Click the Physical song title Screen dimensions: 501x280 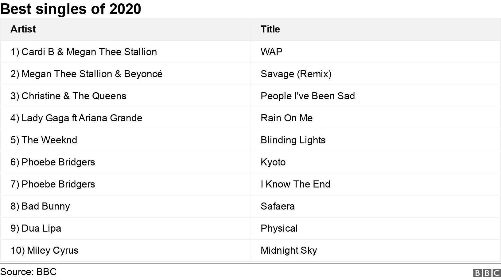pyautogui.click(x=279, y=228)
